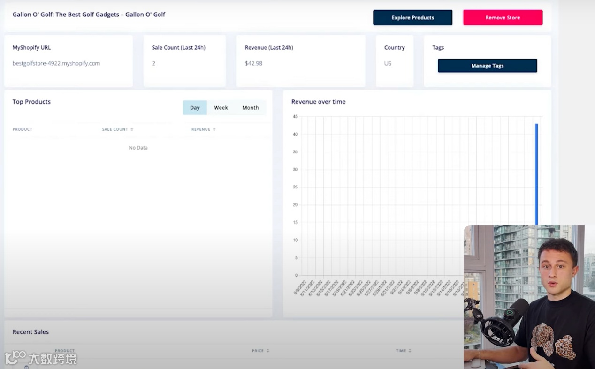Viewport: 595px width, 369px height.
Task: Switch Top Products to Month view
Action: coord(250,108)
